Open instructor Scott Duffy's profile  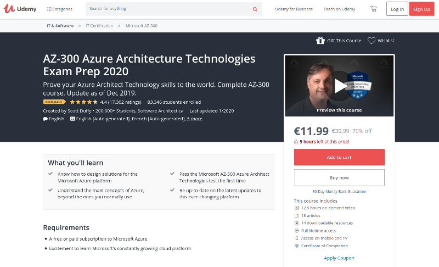[x=80, y=111]
